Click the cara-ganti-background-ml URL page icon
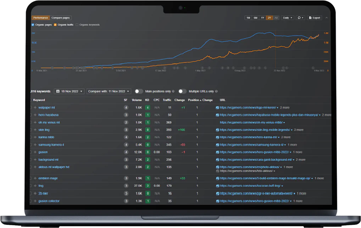This screenshot has height=228, width=361. (x=217, y=160)
